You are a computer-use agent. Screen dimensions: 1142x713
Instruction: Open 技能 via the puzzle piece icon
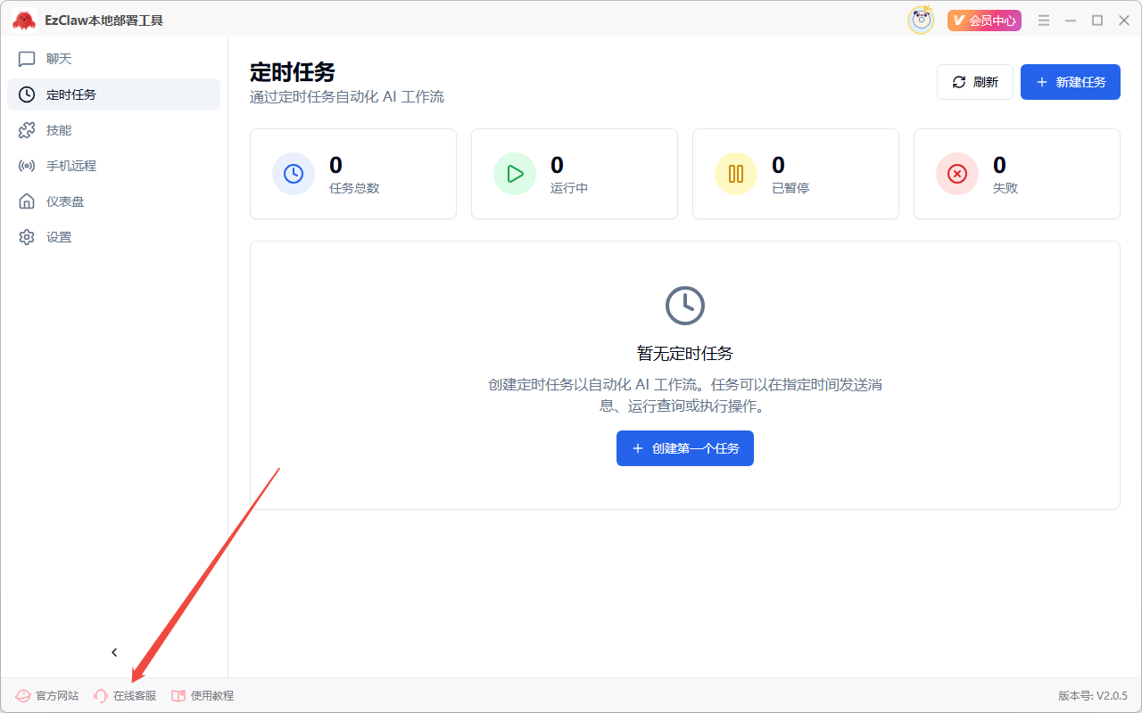pyautogui.click(x=27, y=129)
